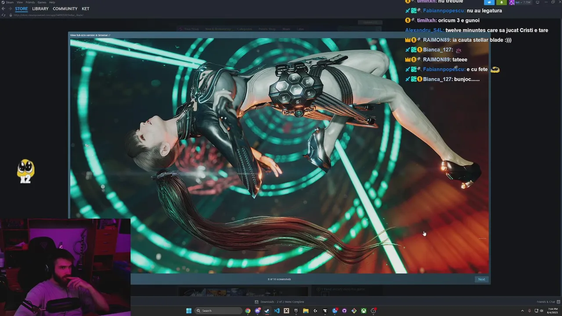Open Minecraft launcher from the taskbar
Viewport: 562px width, 316px height.
pyautogui.click(x=286, y=311)
